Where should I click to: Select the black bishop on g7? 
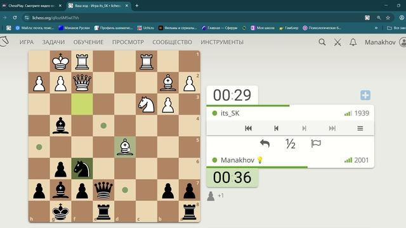61,190
